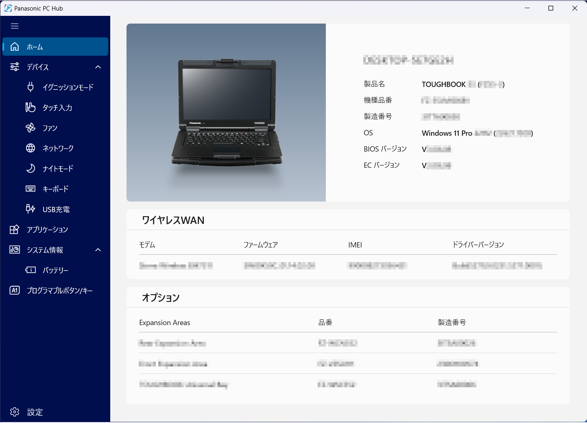Click the EC バージョン label
The width and height of the screenshot is (587, 423).
point(382,165)
